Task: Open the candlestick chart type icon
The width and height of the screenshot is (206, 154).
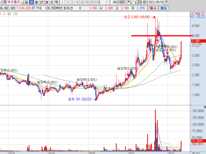Action: (x=129, y=2)
